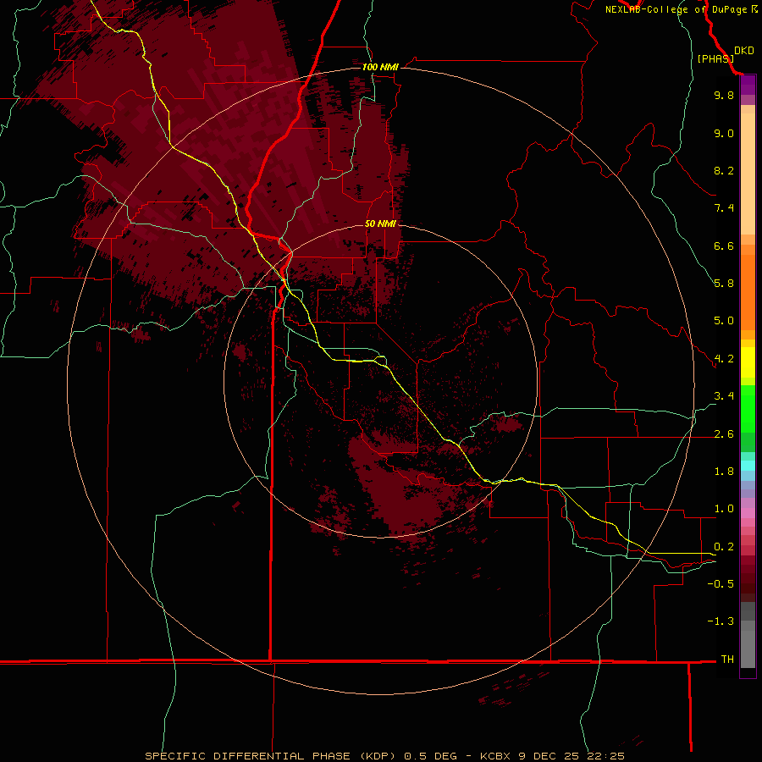Click the 0.2 value on the color scale
762x762 pixels.
tap(724, 547)
